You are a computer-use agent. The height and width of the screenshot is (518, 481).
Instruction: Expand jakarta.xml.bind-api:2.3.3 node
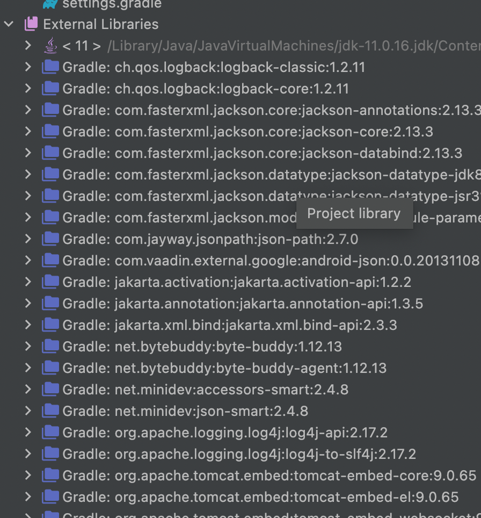(x=28, y=325)
